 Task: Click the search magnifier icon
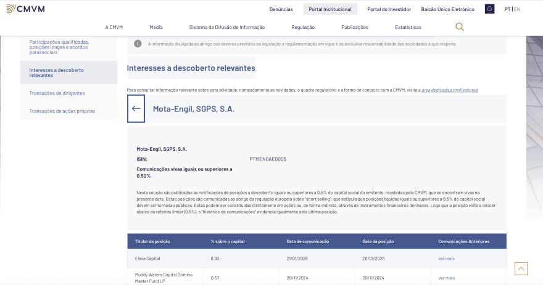coord(460,27)
